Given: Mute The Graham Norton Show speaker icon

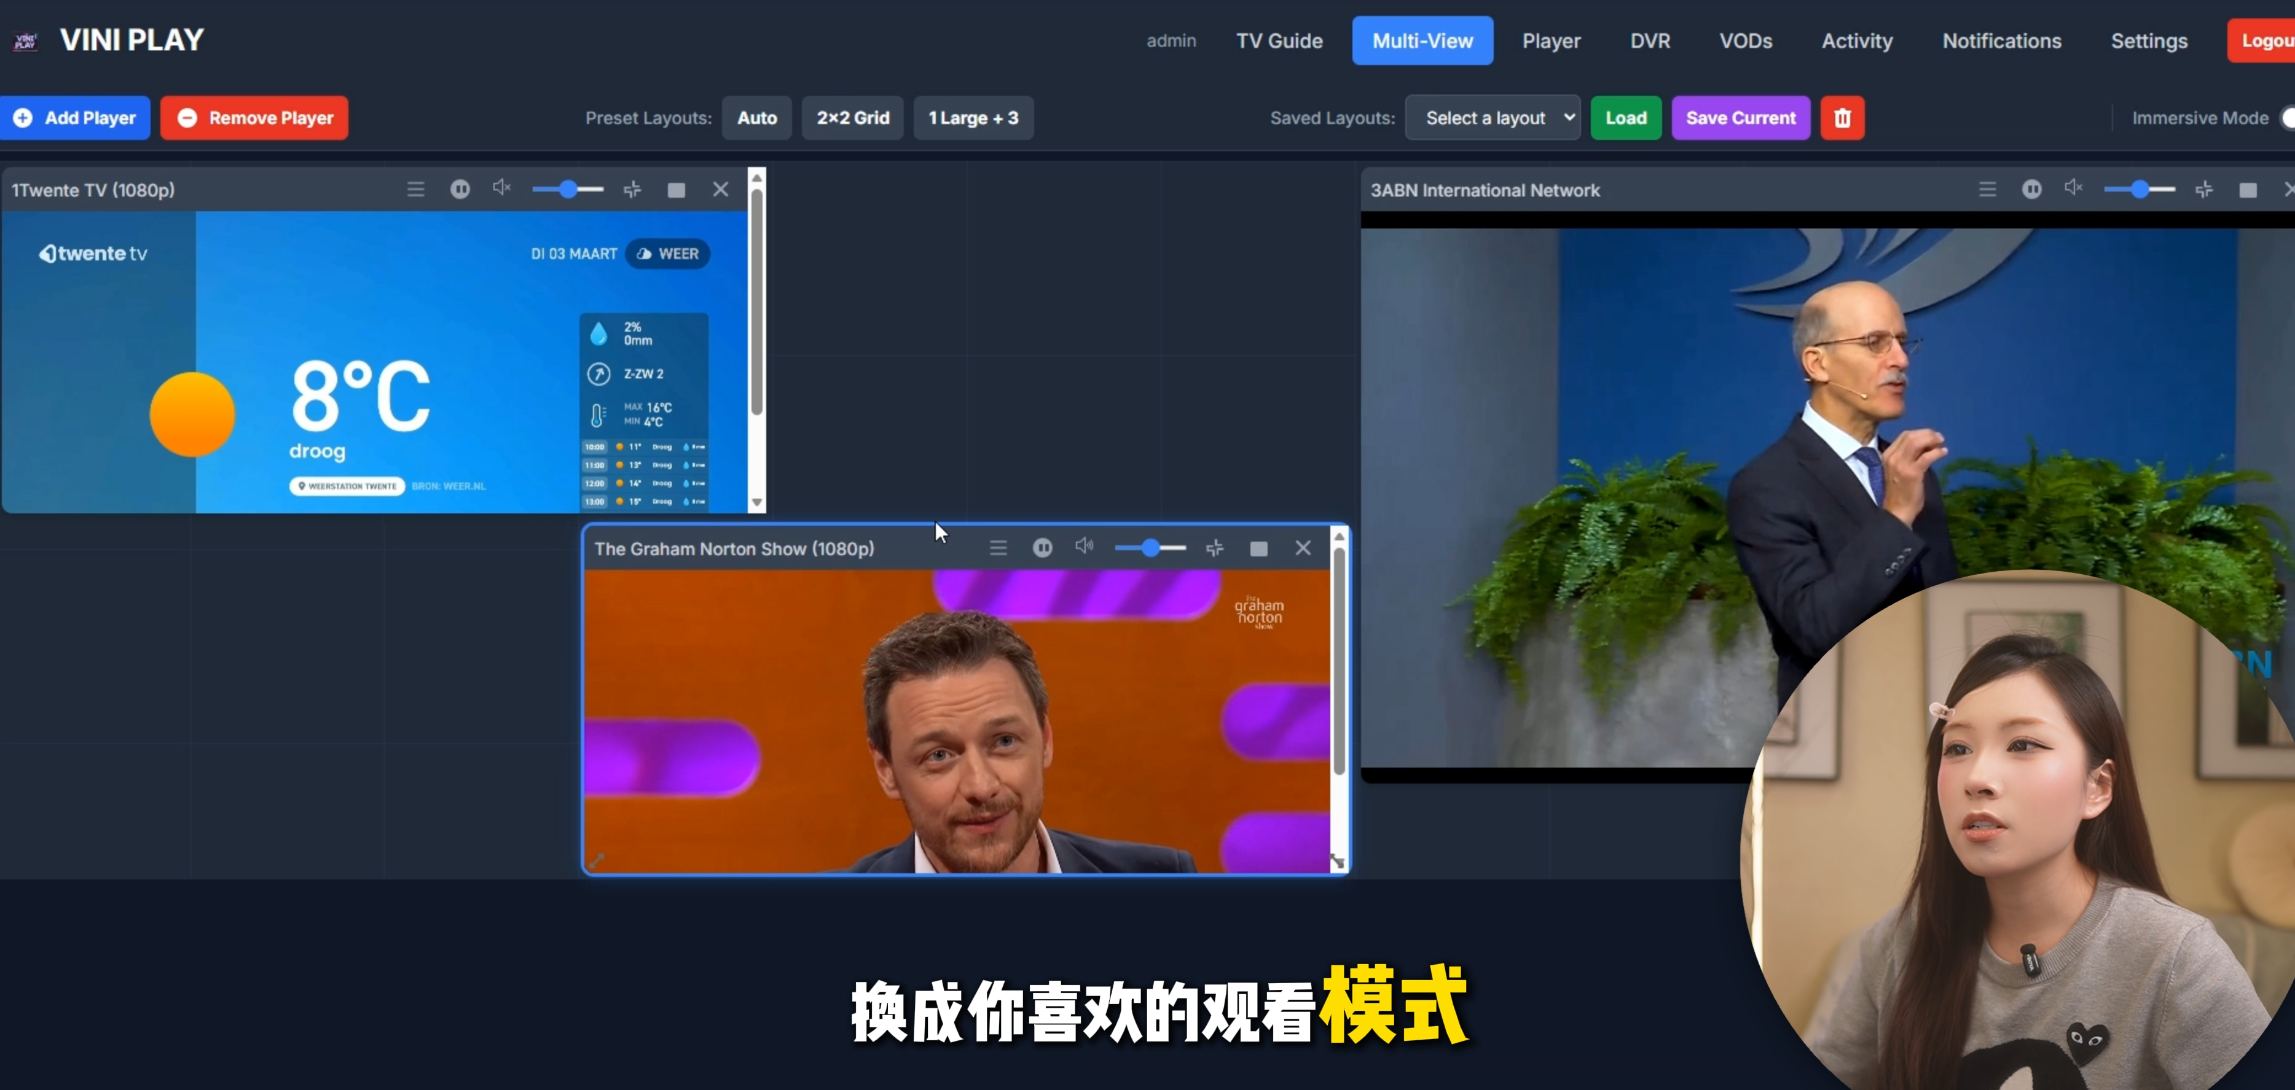Looking at the screenshot, I should tap(1083, 547).
